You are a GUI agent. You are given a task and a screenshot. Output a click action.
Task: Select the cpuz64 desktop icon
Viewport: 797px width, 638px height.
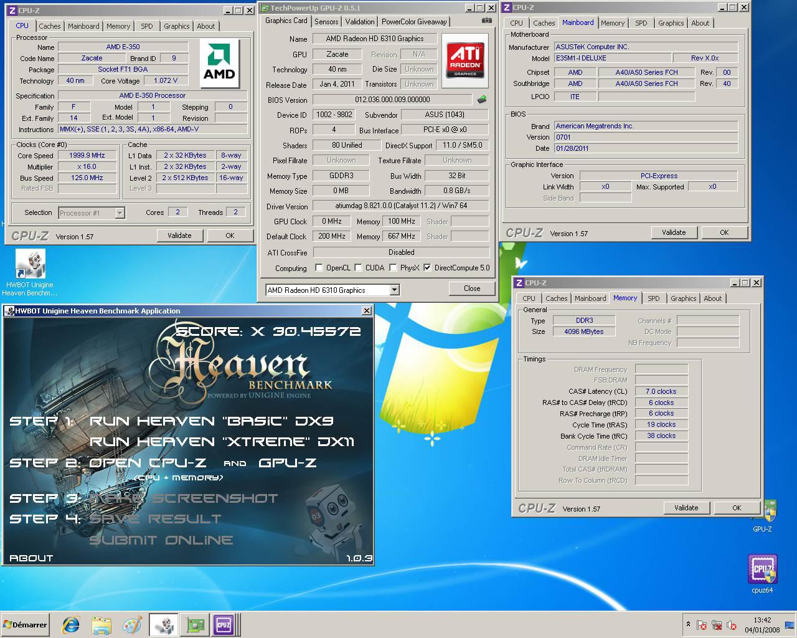[x=762, y=573]
